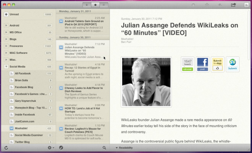Click the retweet button
This screenshot has width=252, height=153.
pos(187,69)
